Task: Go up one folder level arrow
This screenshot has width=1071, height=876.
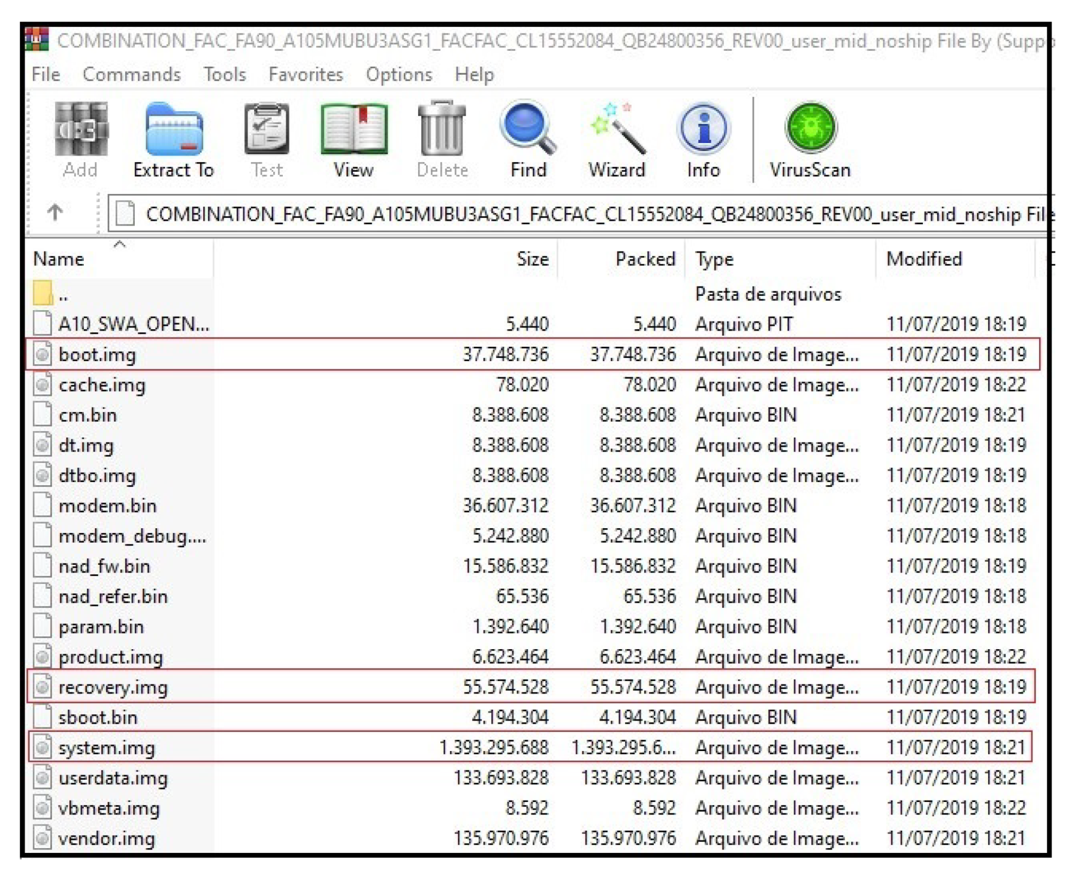Action: click(x=55, y=212)
